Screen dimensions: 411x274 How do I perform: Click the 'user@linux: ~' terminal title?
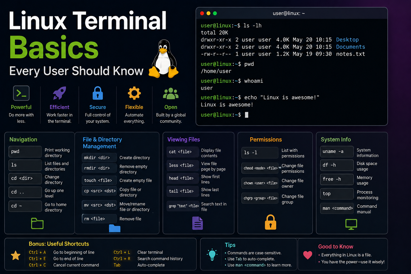pyautogui.click(x=289, y=13)
